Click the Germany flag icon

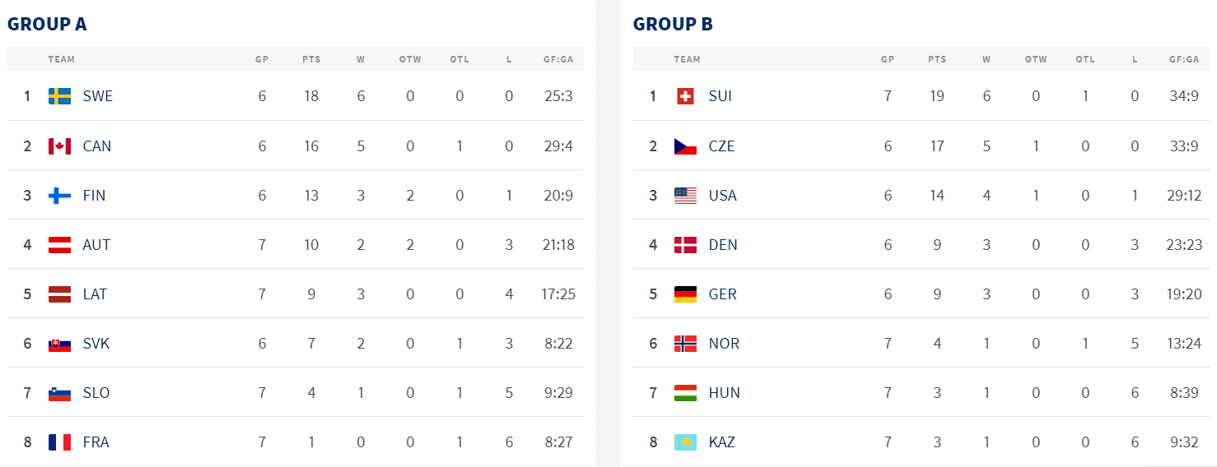685,294
